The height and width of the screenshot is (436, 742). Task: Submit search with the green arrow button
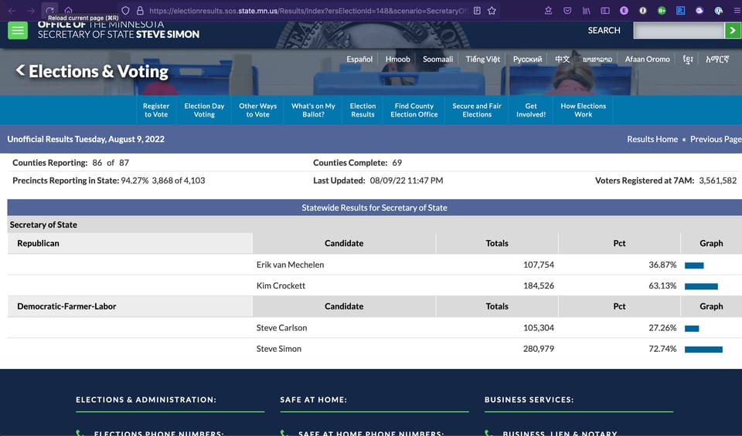pyautogui.click(x=733, y=30)
